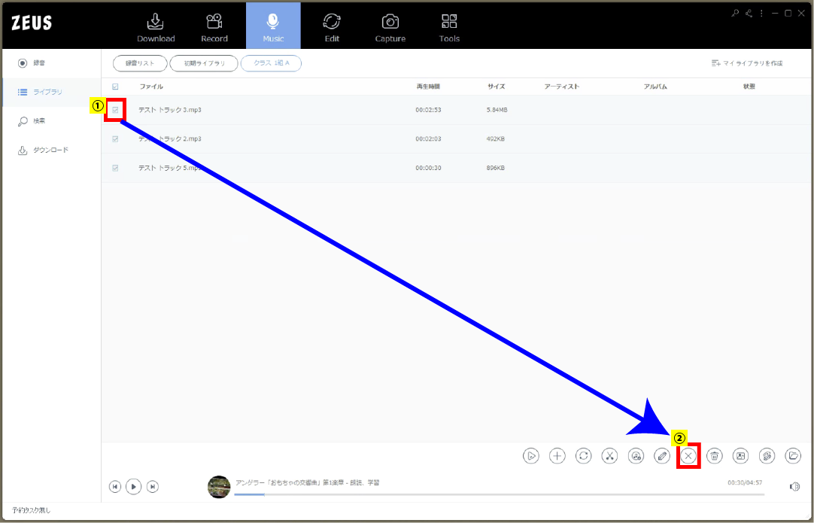Click マイライブラリを作成 link
The height and width of the screenshot is (523, 814).
click(747, 63)
